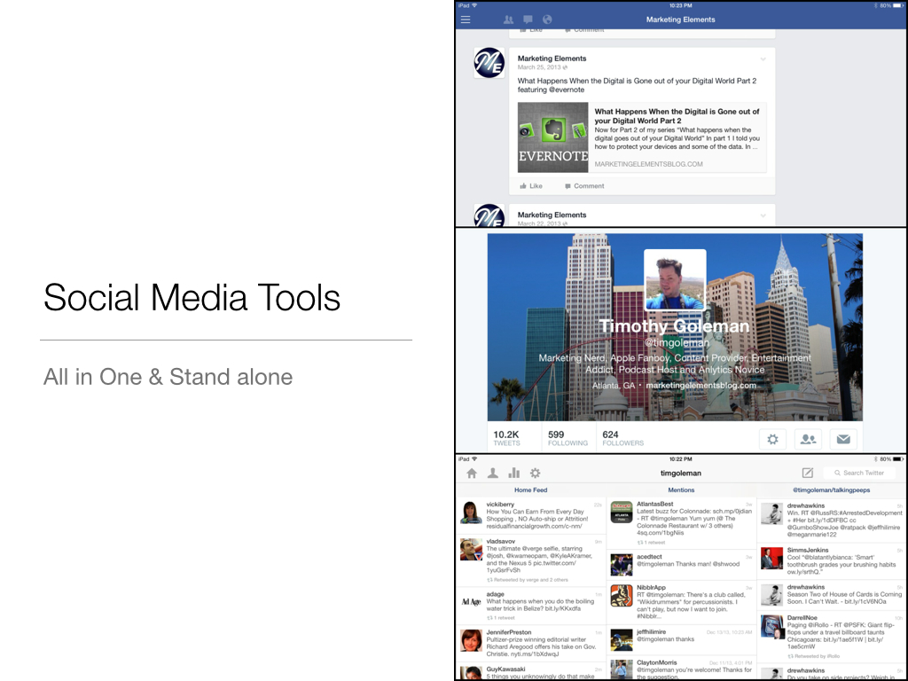The image size is (908, 681).
Task: Click the Twitter profile envelope message button
Action: tap(843, 438)
